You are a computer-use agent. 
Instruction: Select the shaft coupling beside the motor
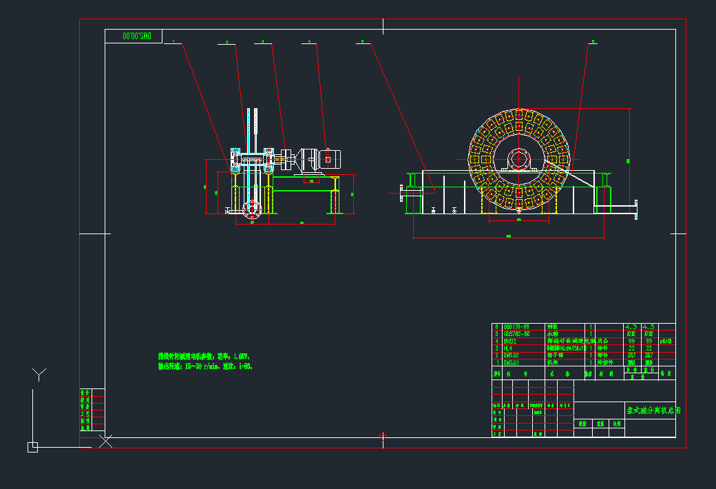(x=286, y=160)
